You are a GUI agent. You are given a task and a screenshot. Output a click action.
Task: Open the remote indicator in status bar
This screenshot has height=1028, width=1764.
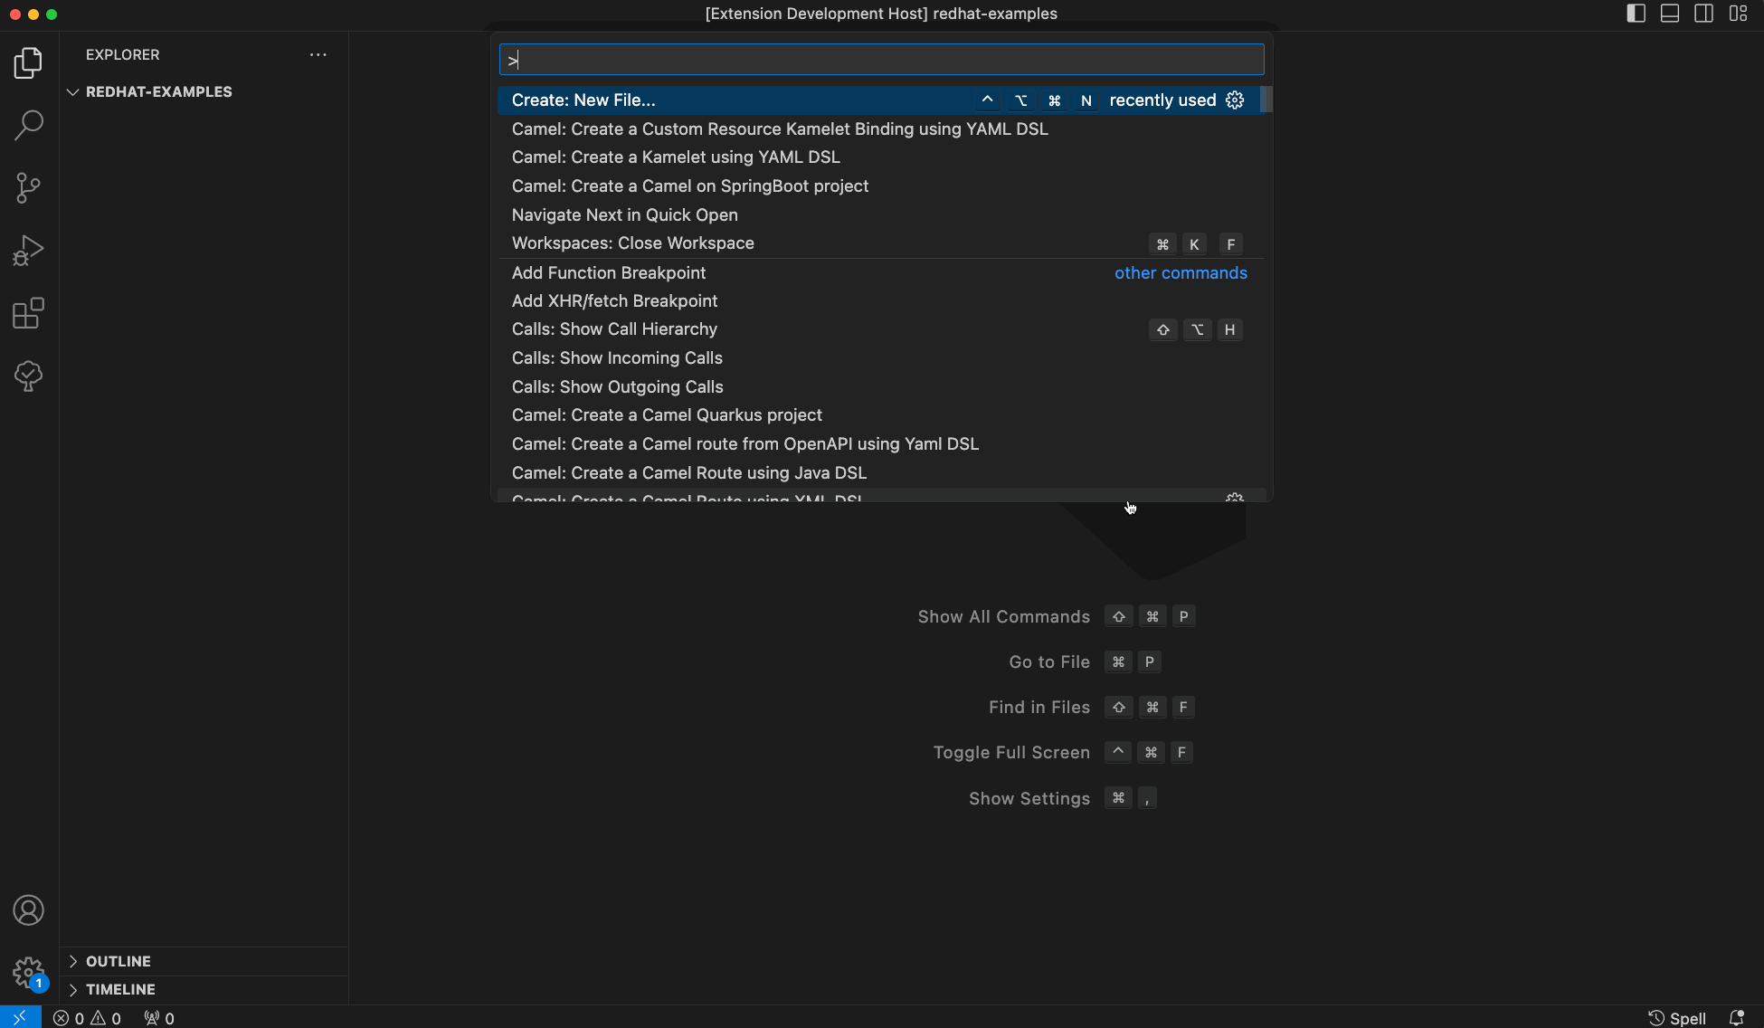pos(18,1017)
